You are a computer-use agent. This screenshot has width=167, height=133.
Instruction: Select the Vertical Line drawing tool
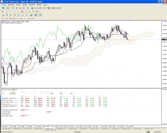click(x=11, y=11)
